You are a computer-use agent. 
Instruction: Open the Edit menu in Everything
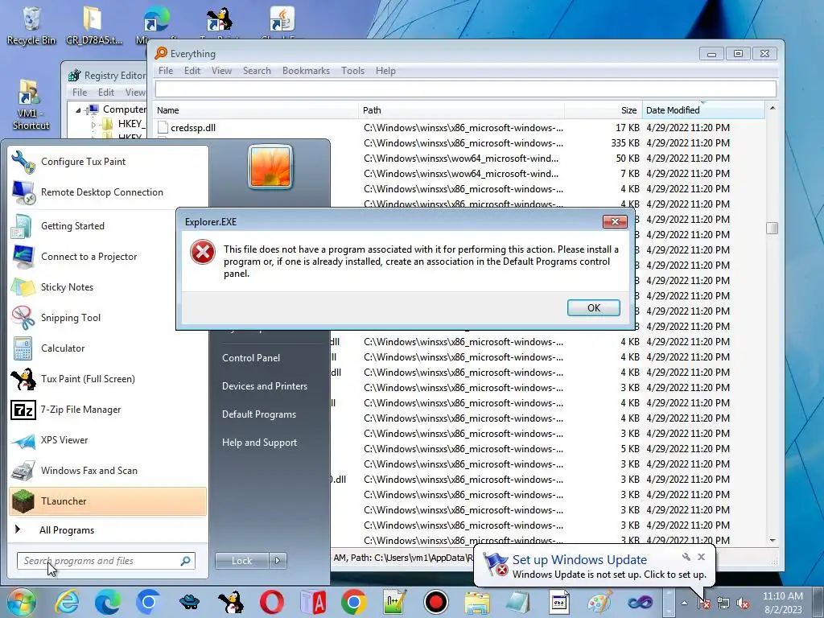click(x=192, y=71)
